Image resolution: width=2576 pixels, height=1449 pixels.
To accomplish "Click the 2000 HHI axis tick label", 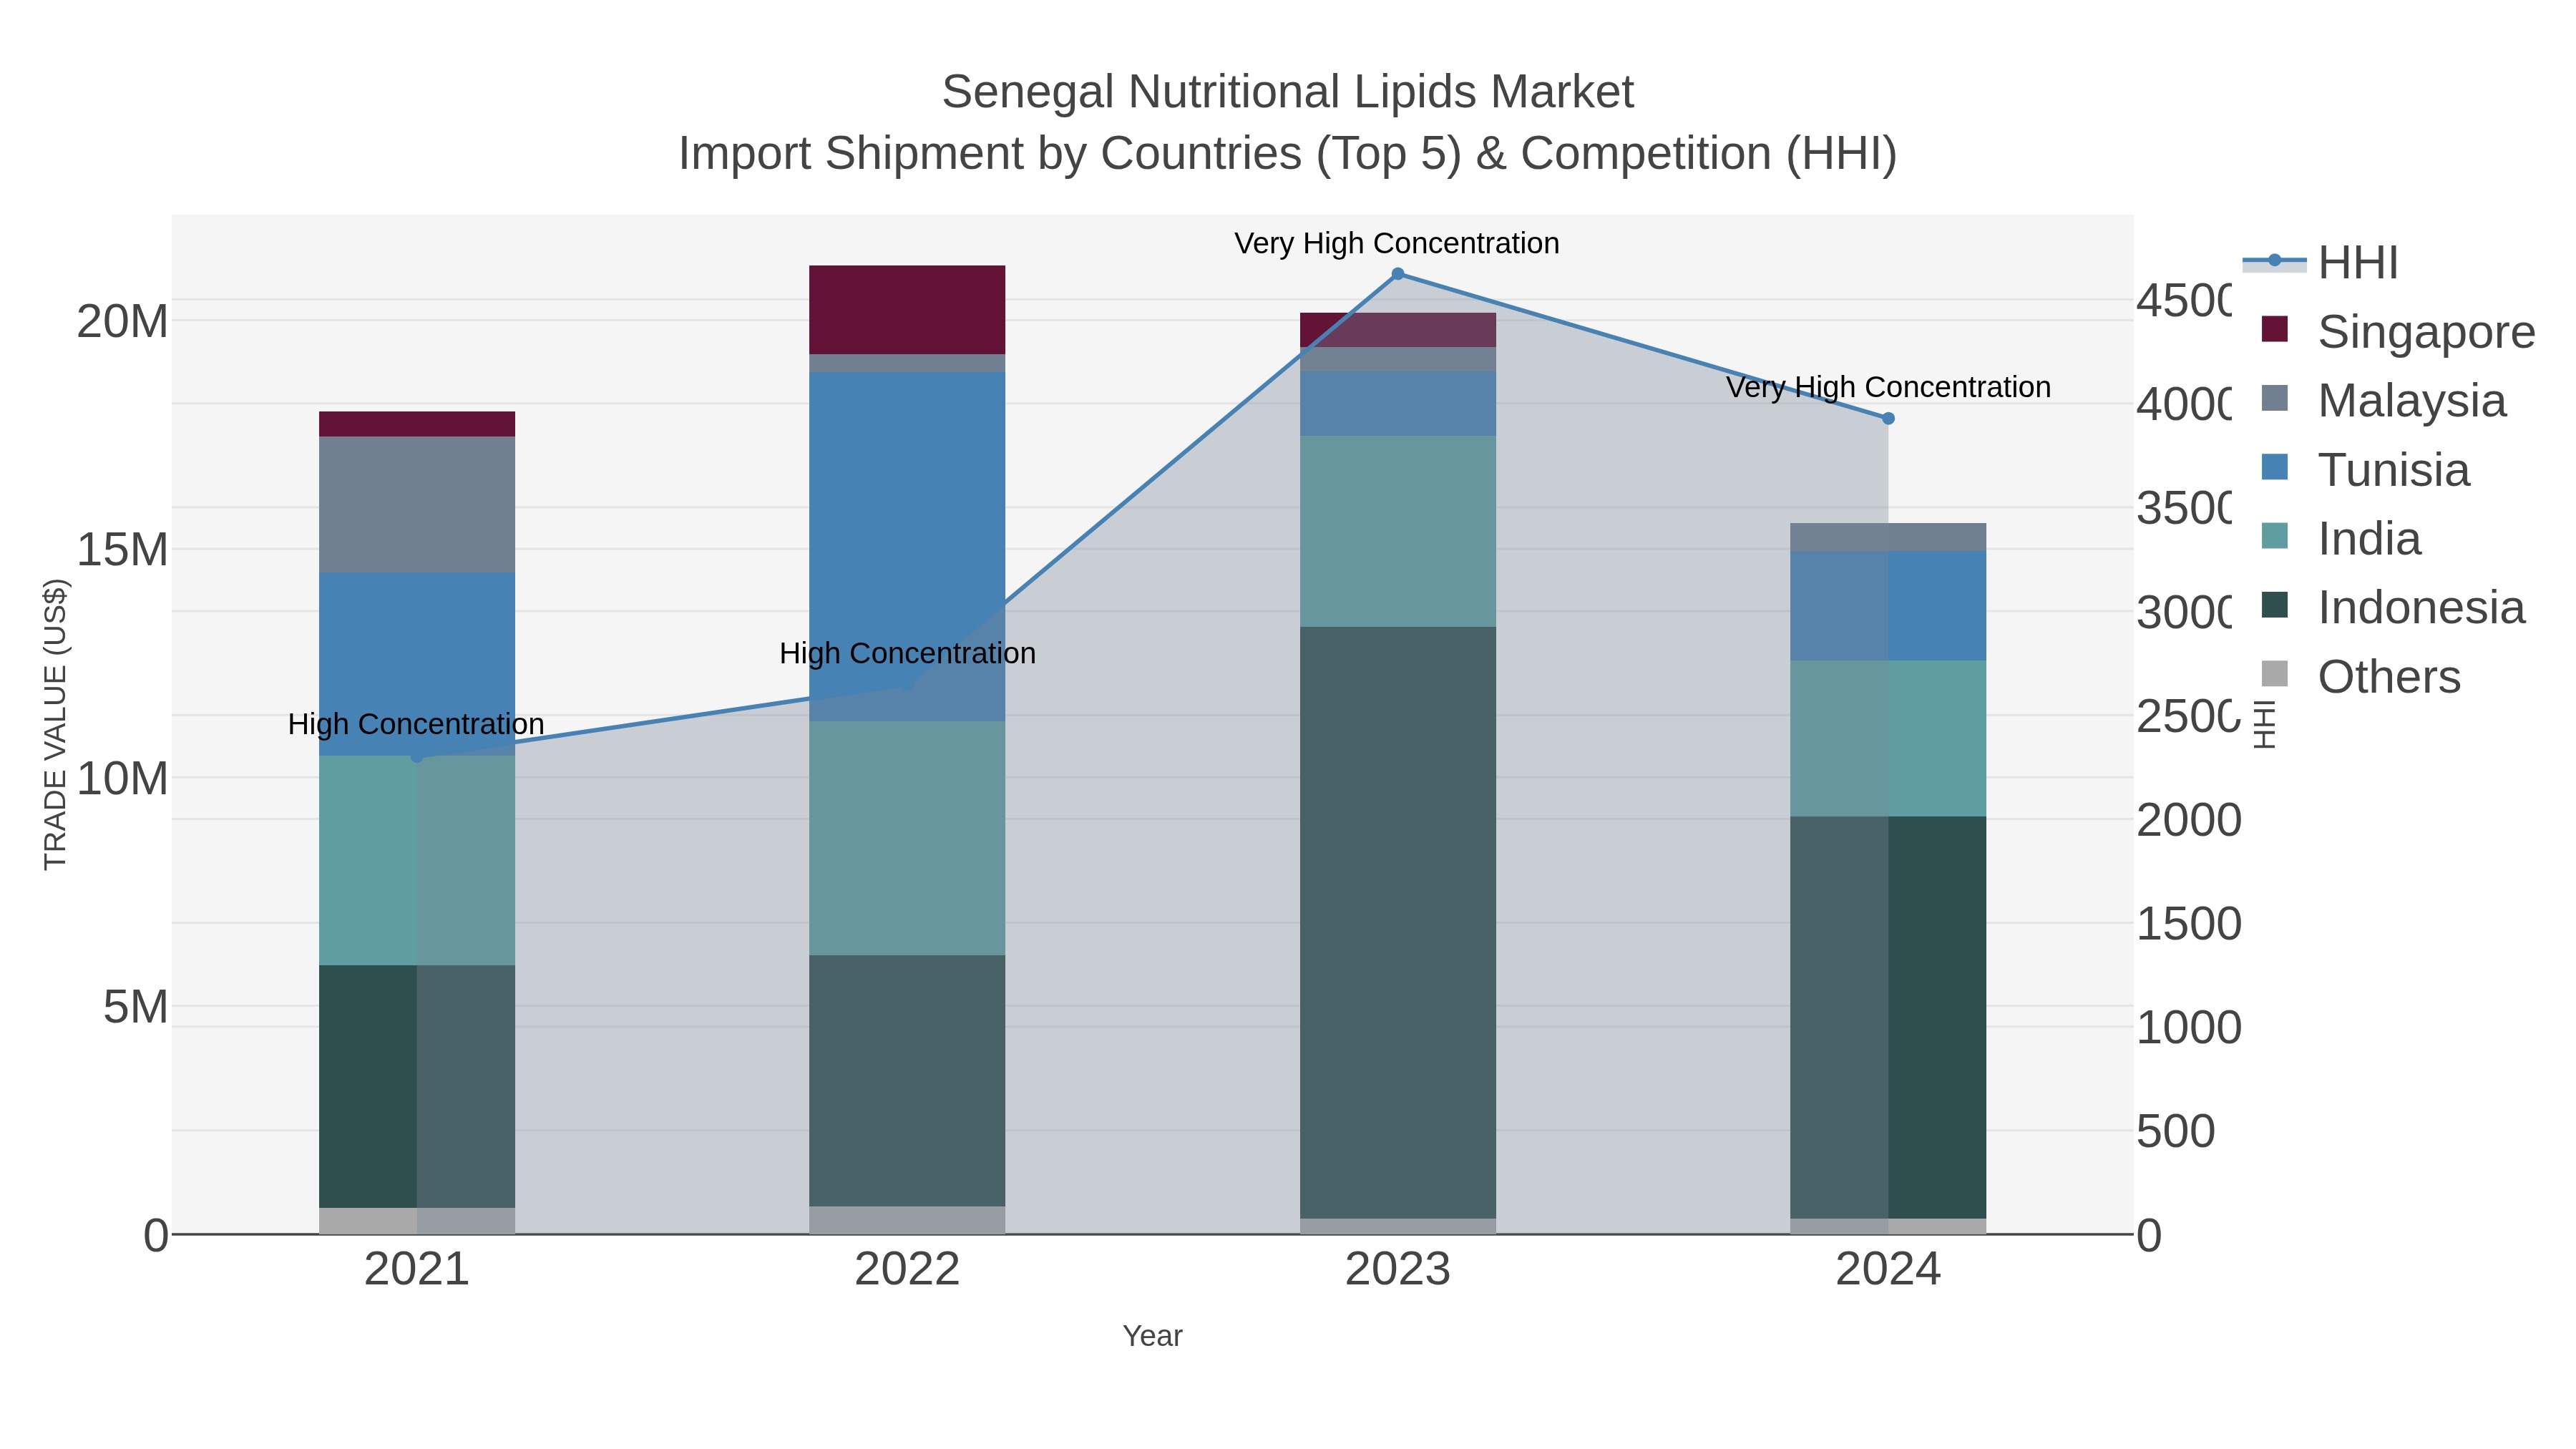I will coord(2189,820).
